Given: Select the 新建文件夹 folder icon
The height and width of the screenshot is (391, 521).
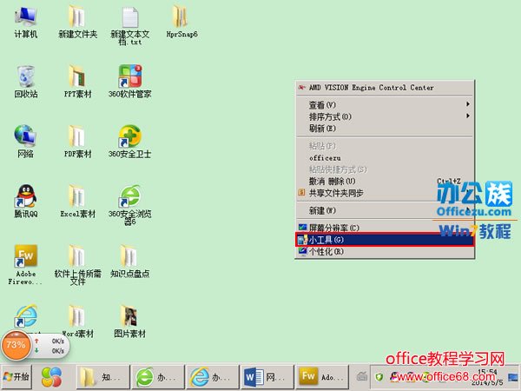Looking at the screenshot, I should (x=77, y=22).
